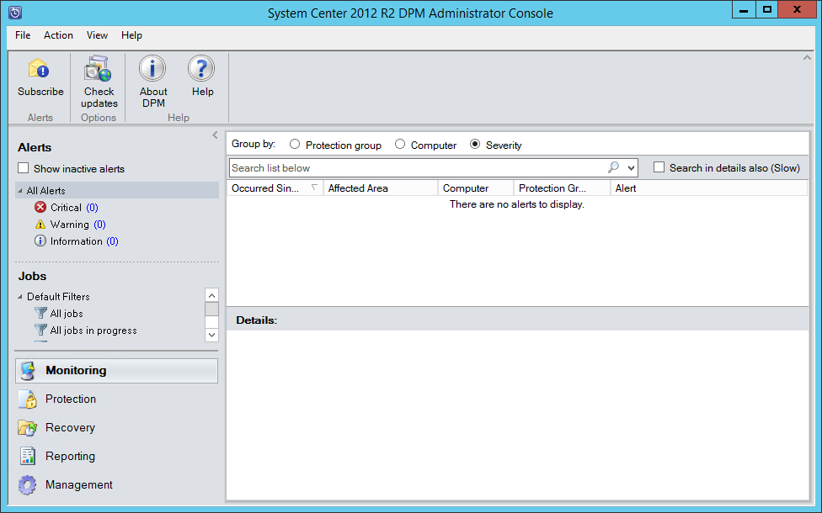Switch to the Recovery workspace label
Image resolution: width=822 pixels, height=513 pixels.
click(x=70, y=428)
